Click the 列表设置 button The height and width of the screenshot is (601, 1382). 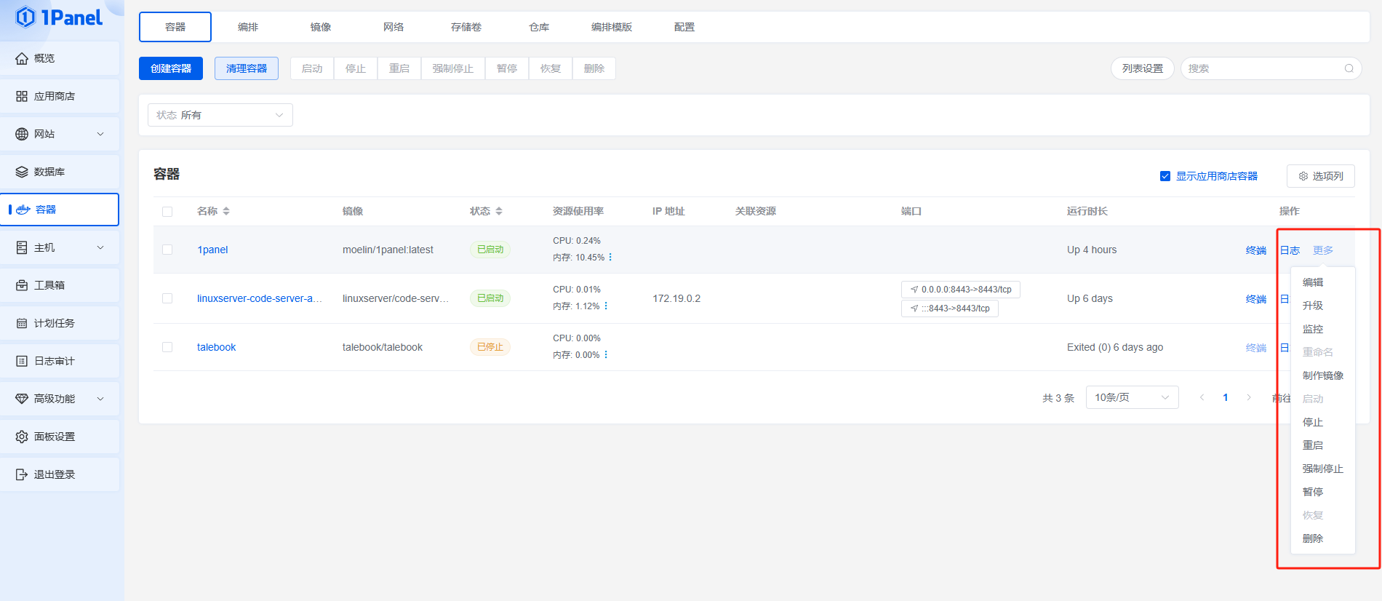click(x=1143, y=68)
